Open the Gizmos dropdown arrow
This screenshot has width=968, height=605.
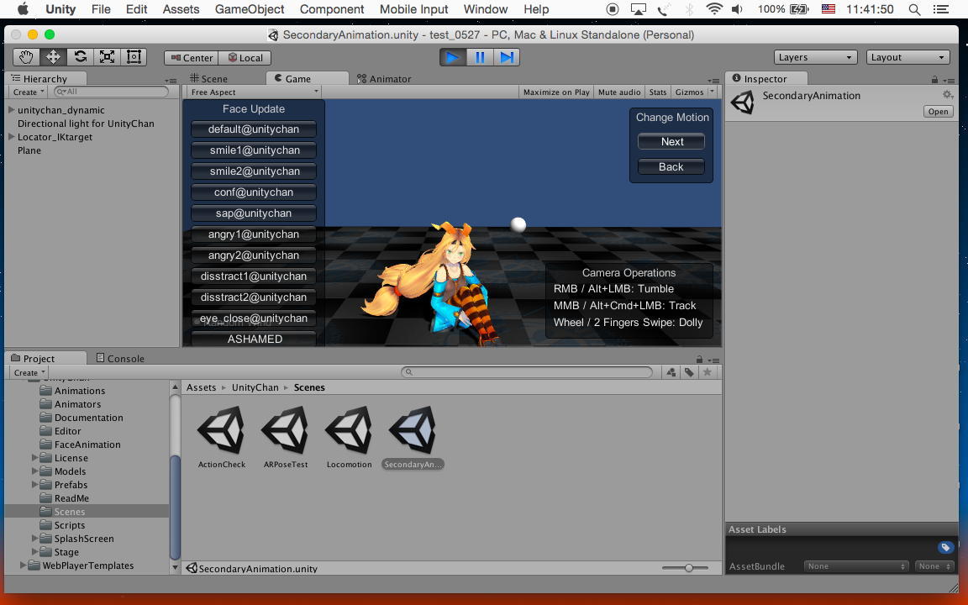(x=712, y=92)
